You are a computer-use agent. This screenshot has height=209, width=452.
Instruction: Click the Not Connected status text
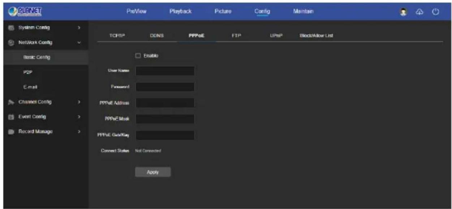pyautogui.click(x=148, y=151)
